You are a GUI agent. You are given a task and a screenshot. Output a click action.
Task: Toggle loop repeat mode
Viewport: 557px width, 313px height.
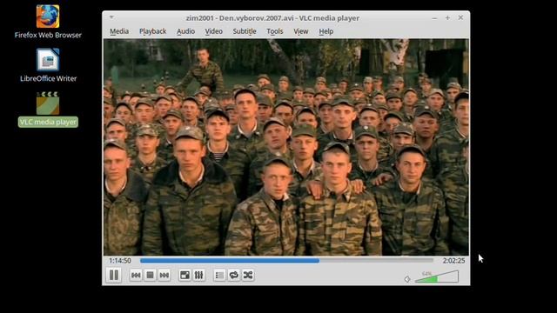234,275
